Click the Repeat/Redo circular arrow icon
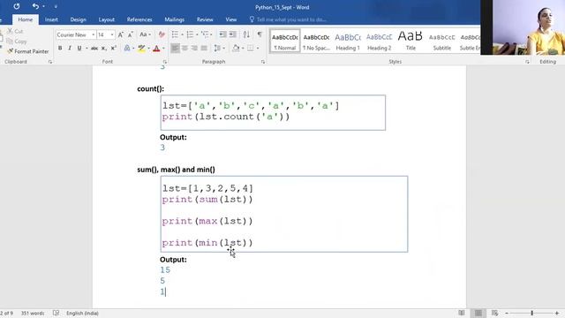565x318 pixels. click(17, 6)
